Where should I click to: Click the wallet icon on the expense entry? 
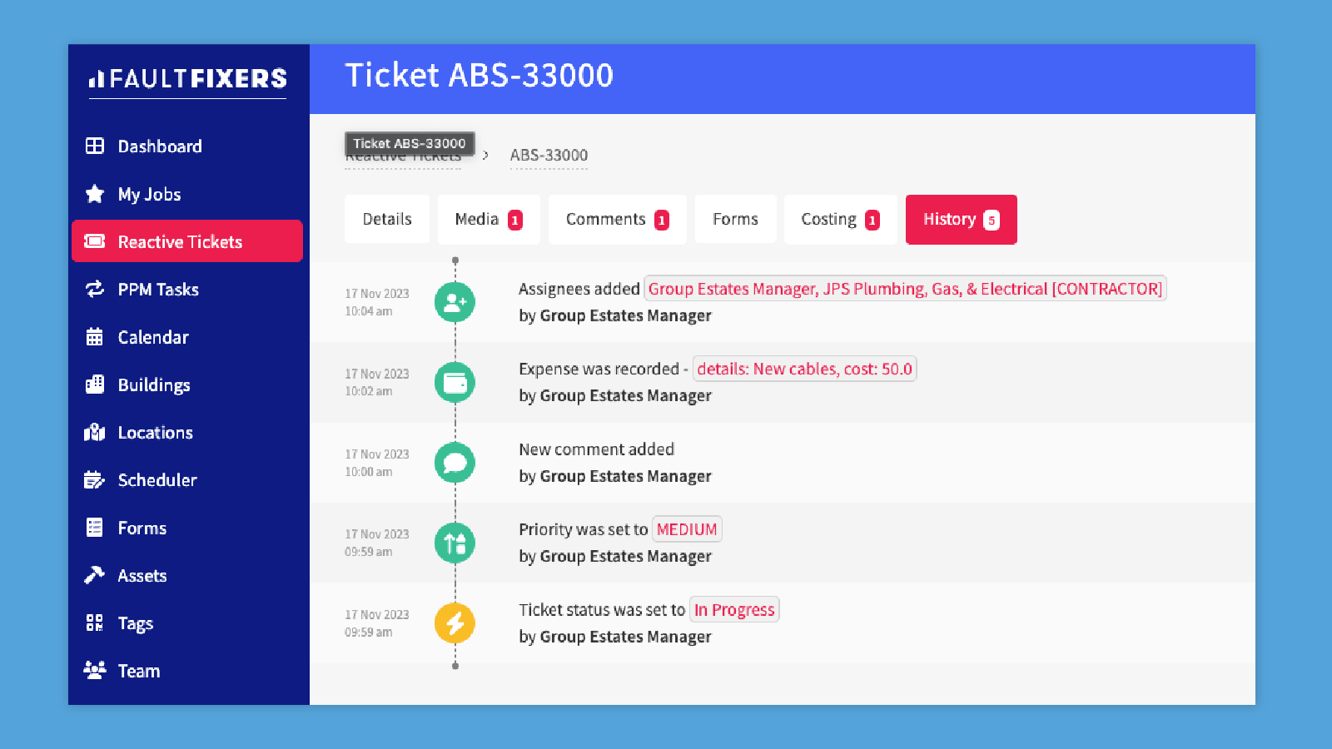pyautogui.click(x=454, y=382)
